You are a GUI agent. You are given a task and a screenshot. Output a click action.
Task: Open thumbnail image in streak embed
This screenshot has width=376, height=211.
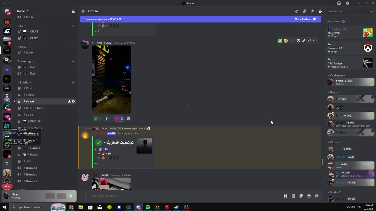click(144, 146)
